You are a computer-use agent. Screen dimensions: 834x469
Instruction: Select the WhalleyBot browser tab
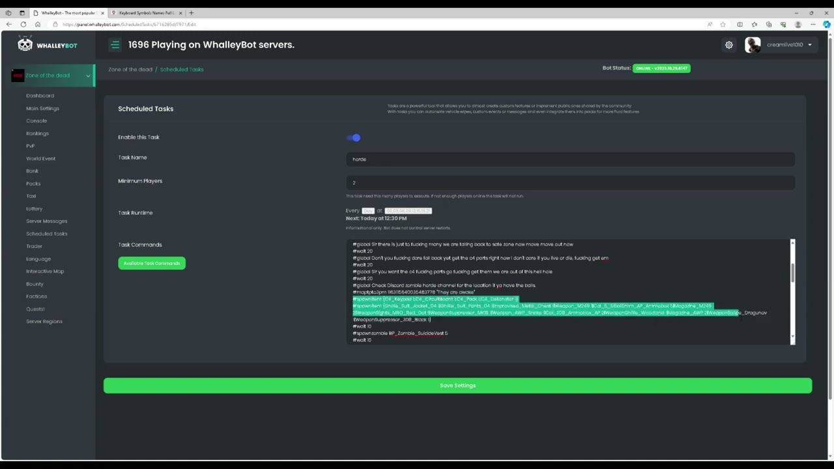(x=68, y=13)
